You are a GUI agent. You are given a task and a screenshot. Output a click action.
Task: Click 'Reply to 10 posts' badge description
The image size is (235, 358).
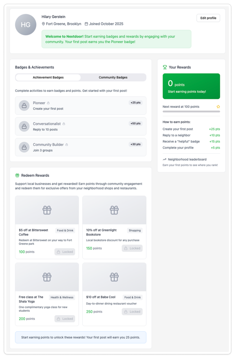tap(45, 130)
